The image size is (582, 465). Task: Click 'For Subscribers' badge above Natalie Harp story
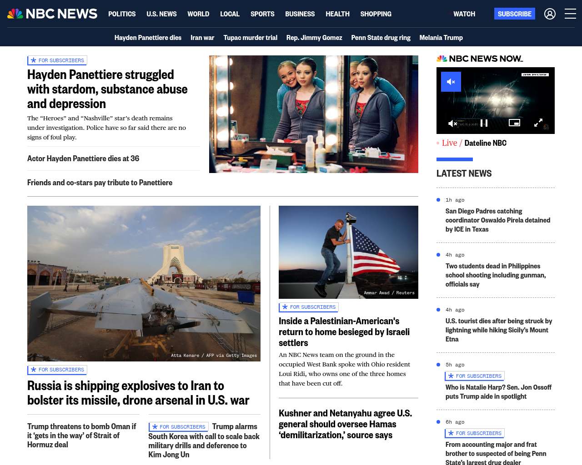[475, 376]
